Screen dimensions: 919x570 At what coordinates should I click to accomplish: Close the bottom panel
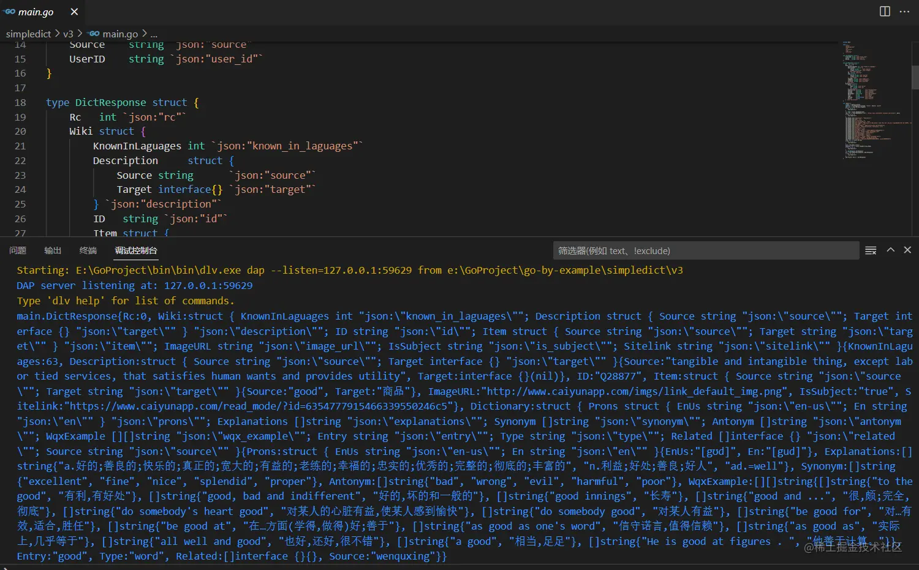pyautogui.click(x=907, y=250)
